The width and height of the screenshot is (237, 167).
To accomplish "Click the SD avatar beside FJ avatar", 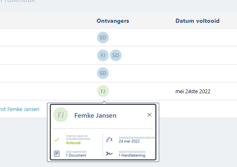I will 116,56.
